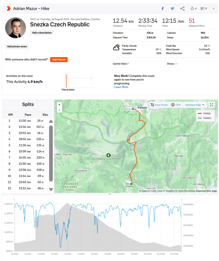
Task: Zoom out on the route map
Action: click(60, 110)
